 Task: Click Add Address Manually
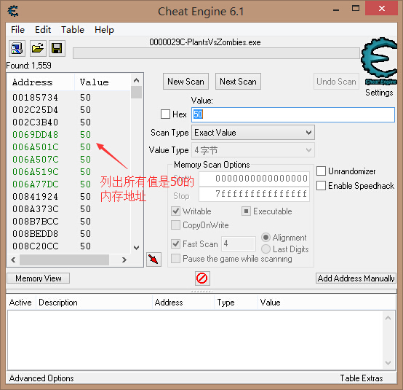(356, 278)
